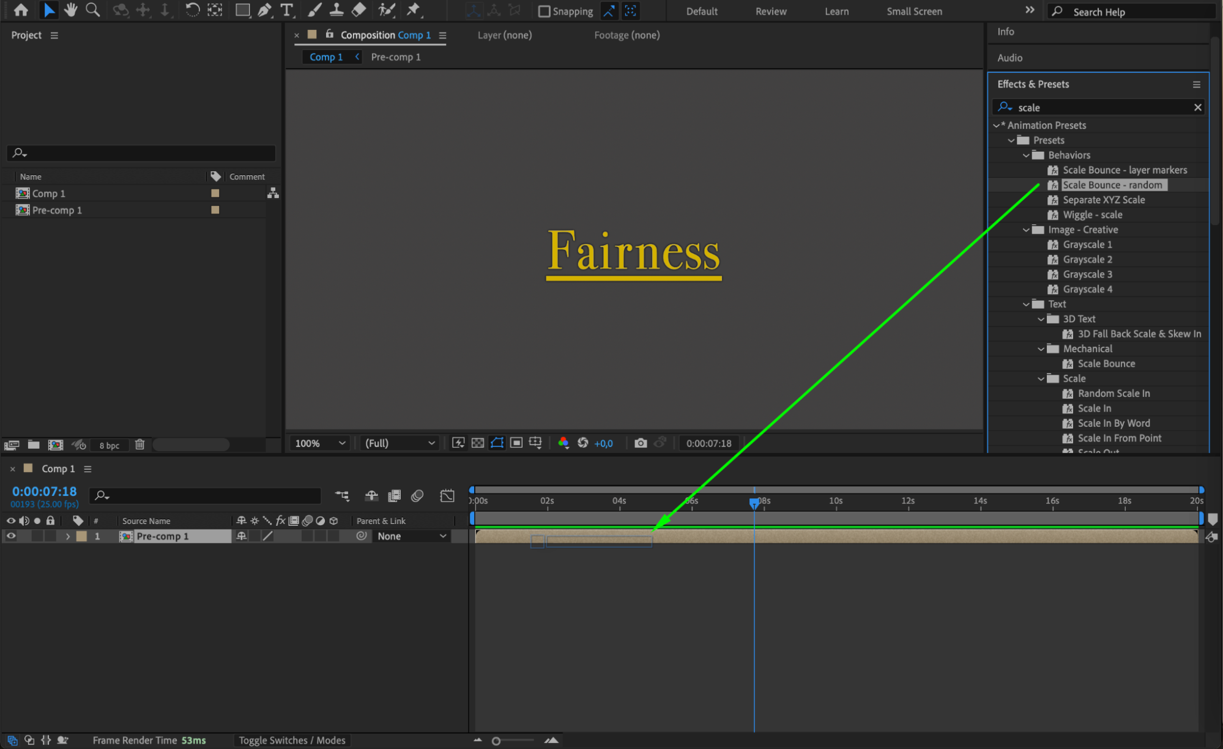
Task: Open region of interest tool
Action: coord(516,443)
